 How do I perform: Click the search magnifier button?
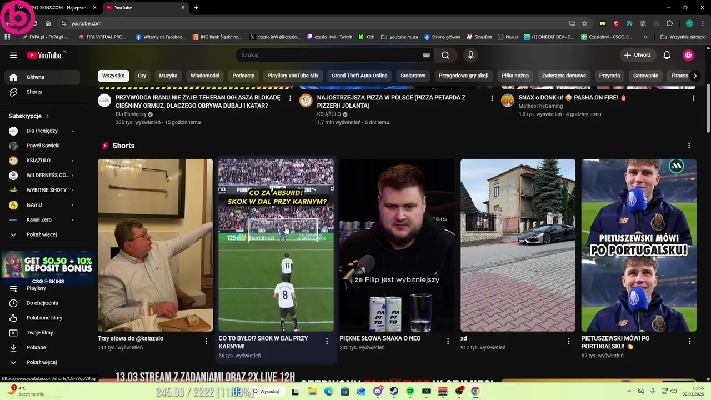(x=445, y=55)
